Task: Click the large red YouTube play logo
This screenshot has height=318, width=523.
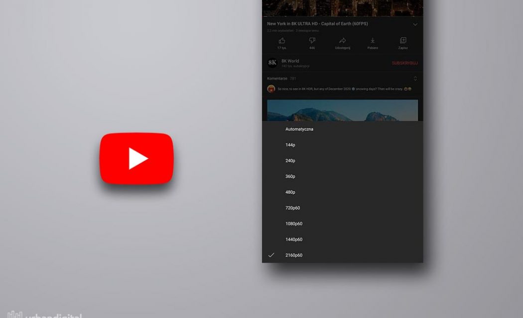Action: [x=136, y=158]
